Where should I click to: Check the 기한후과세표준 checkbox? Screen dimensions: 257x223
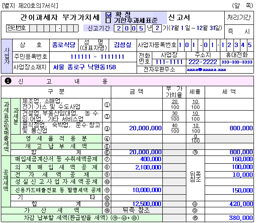[108, 20]
